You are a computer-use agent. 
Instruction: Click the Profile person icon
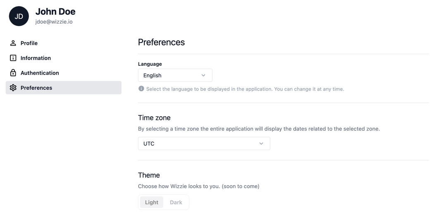click(13, 43)
